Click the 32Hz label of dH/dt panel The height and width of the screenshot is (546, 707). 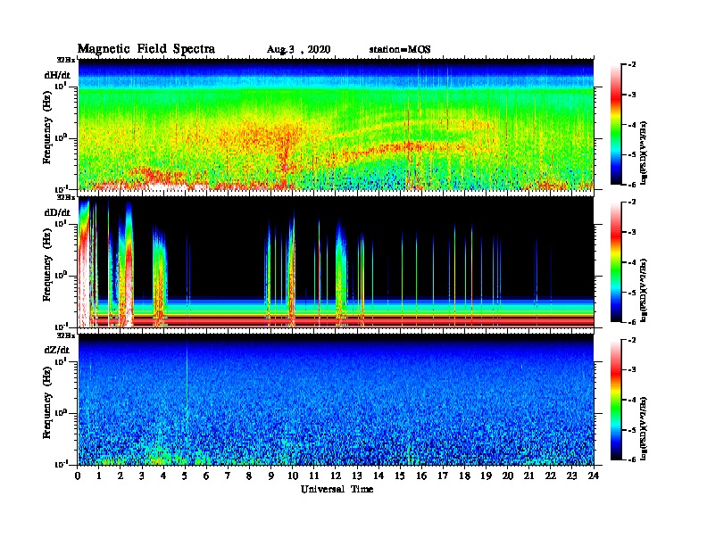pos(66,60)
